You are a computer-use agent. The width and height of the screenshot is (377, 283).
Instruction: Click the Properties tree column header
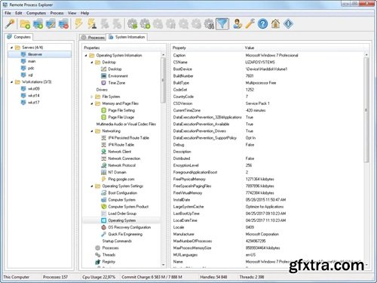pos(92,48)
